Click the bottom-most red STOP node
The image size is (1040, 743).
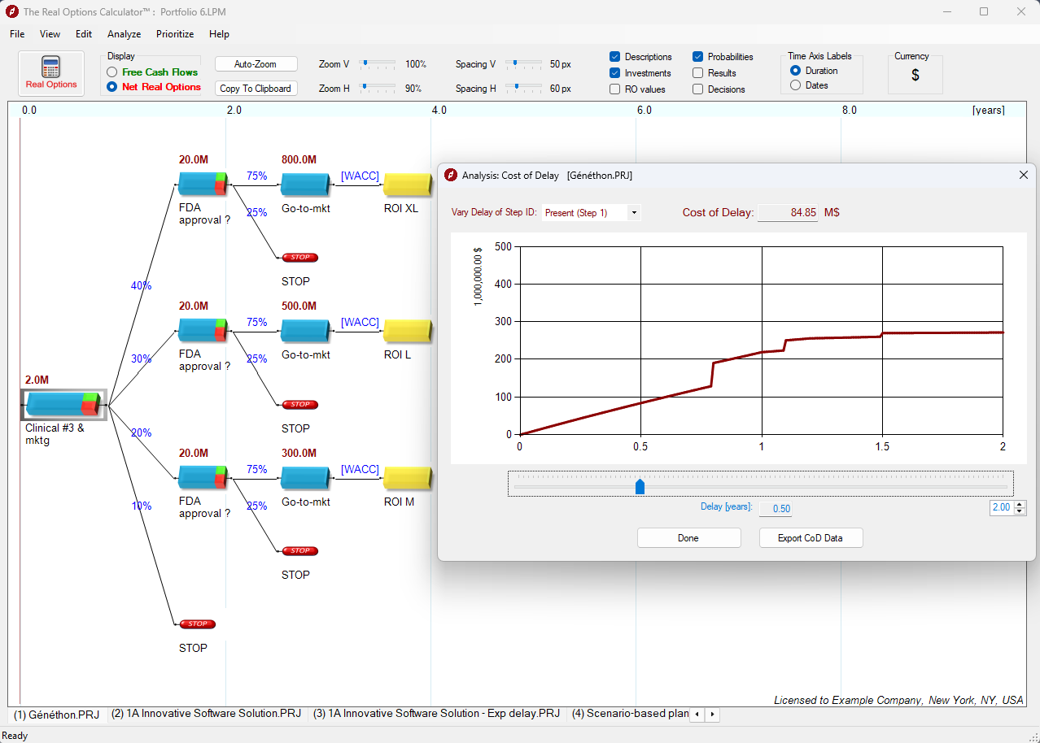197,624
